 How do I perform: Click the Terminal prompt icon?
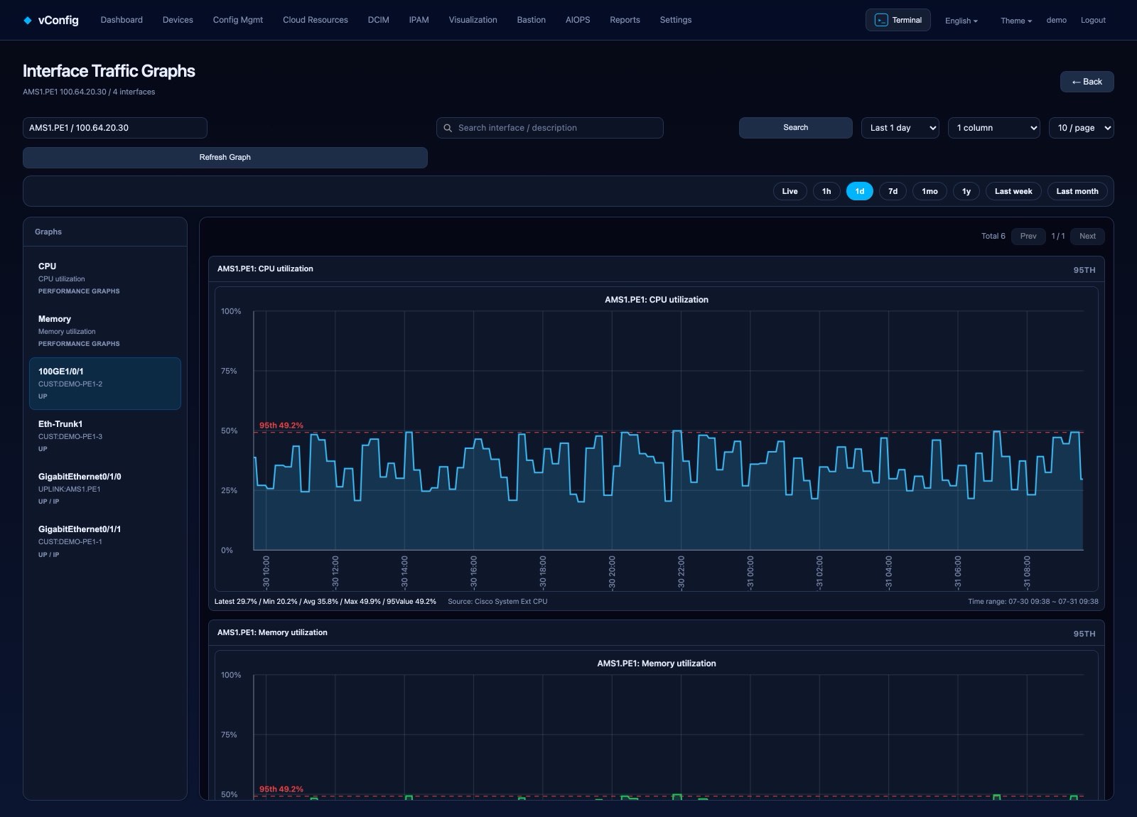881,20
